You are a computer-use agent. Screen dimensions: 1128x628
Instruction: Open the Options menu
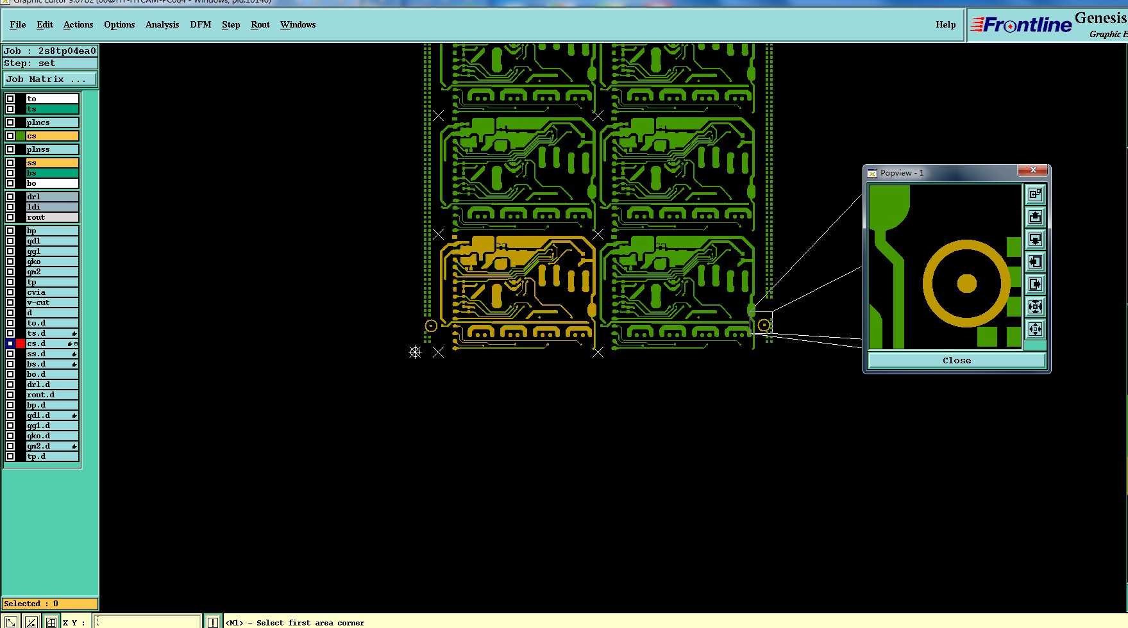pos(119,24)
